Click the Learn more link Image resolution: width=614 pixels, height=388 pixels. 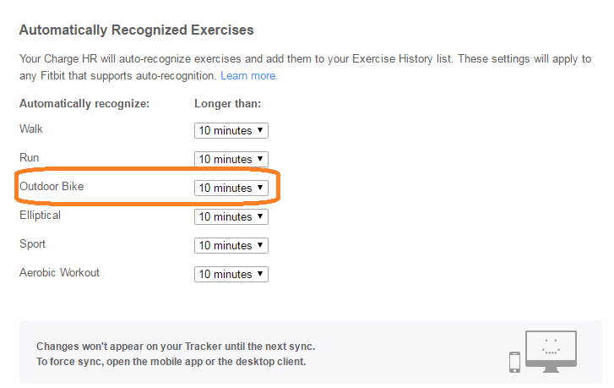pos(248,76)
